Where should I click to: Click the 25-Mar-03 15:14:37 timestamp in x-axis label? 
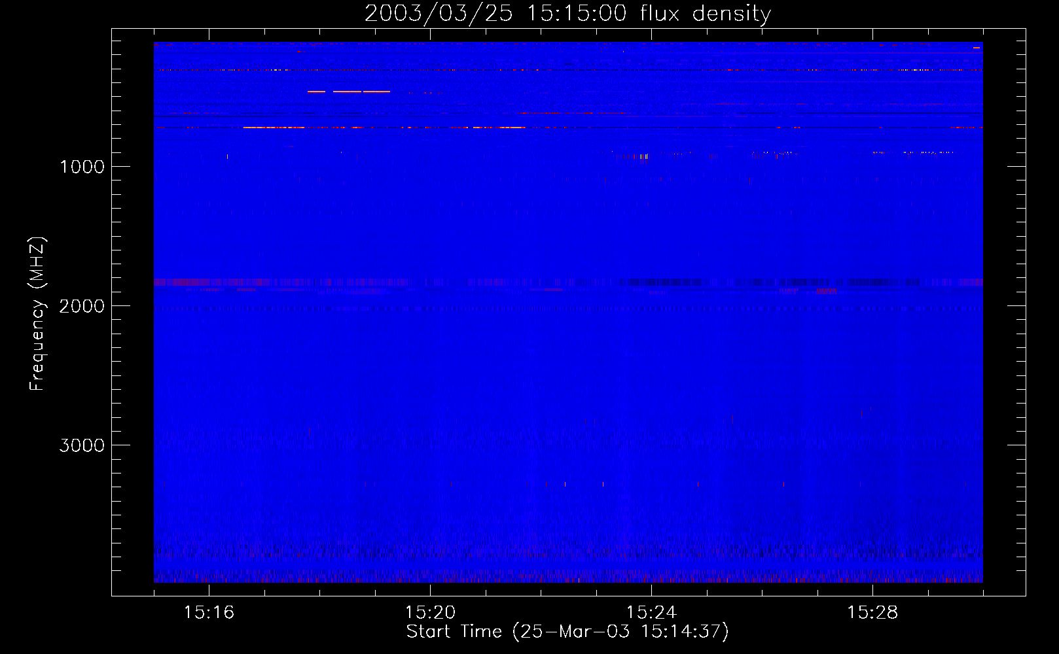coord(621,632)
